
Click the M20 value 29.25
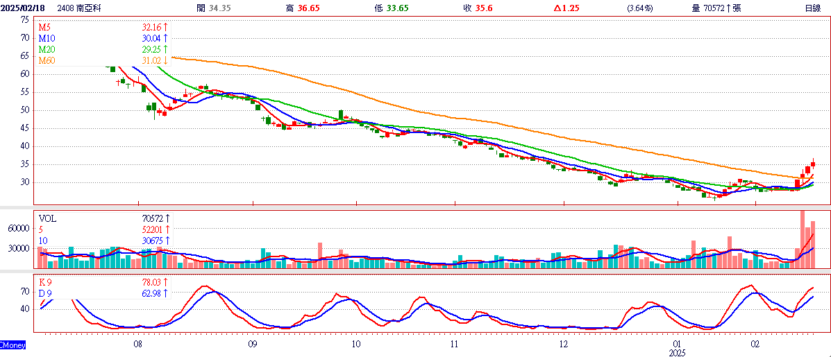(x=151, y=49)
